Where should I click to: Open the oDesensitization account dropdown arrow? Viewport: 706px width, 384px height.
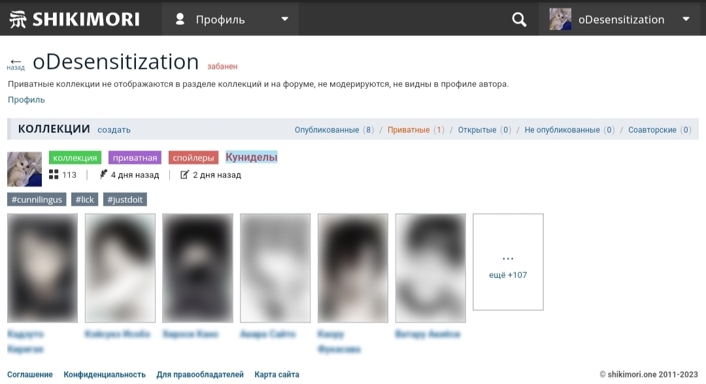[686, 19]
